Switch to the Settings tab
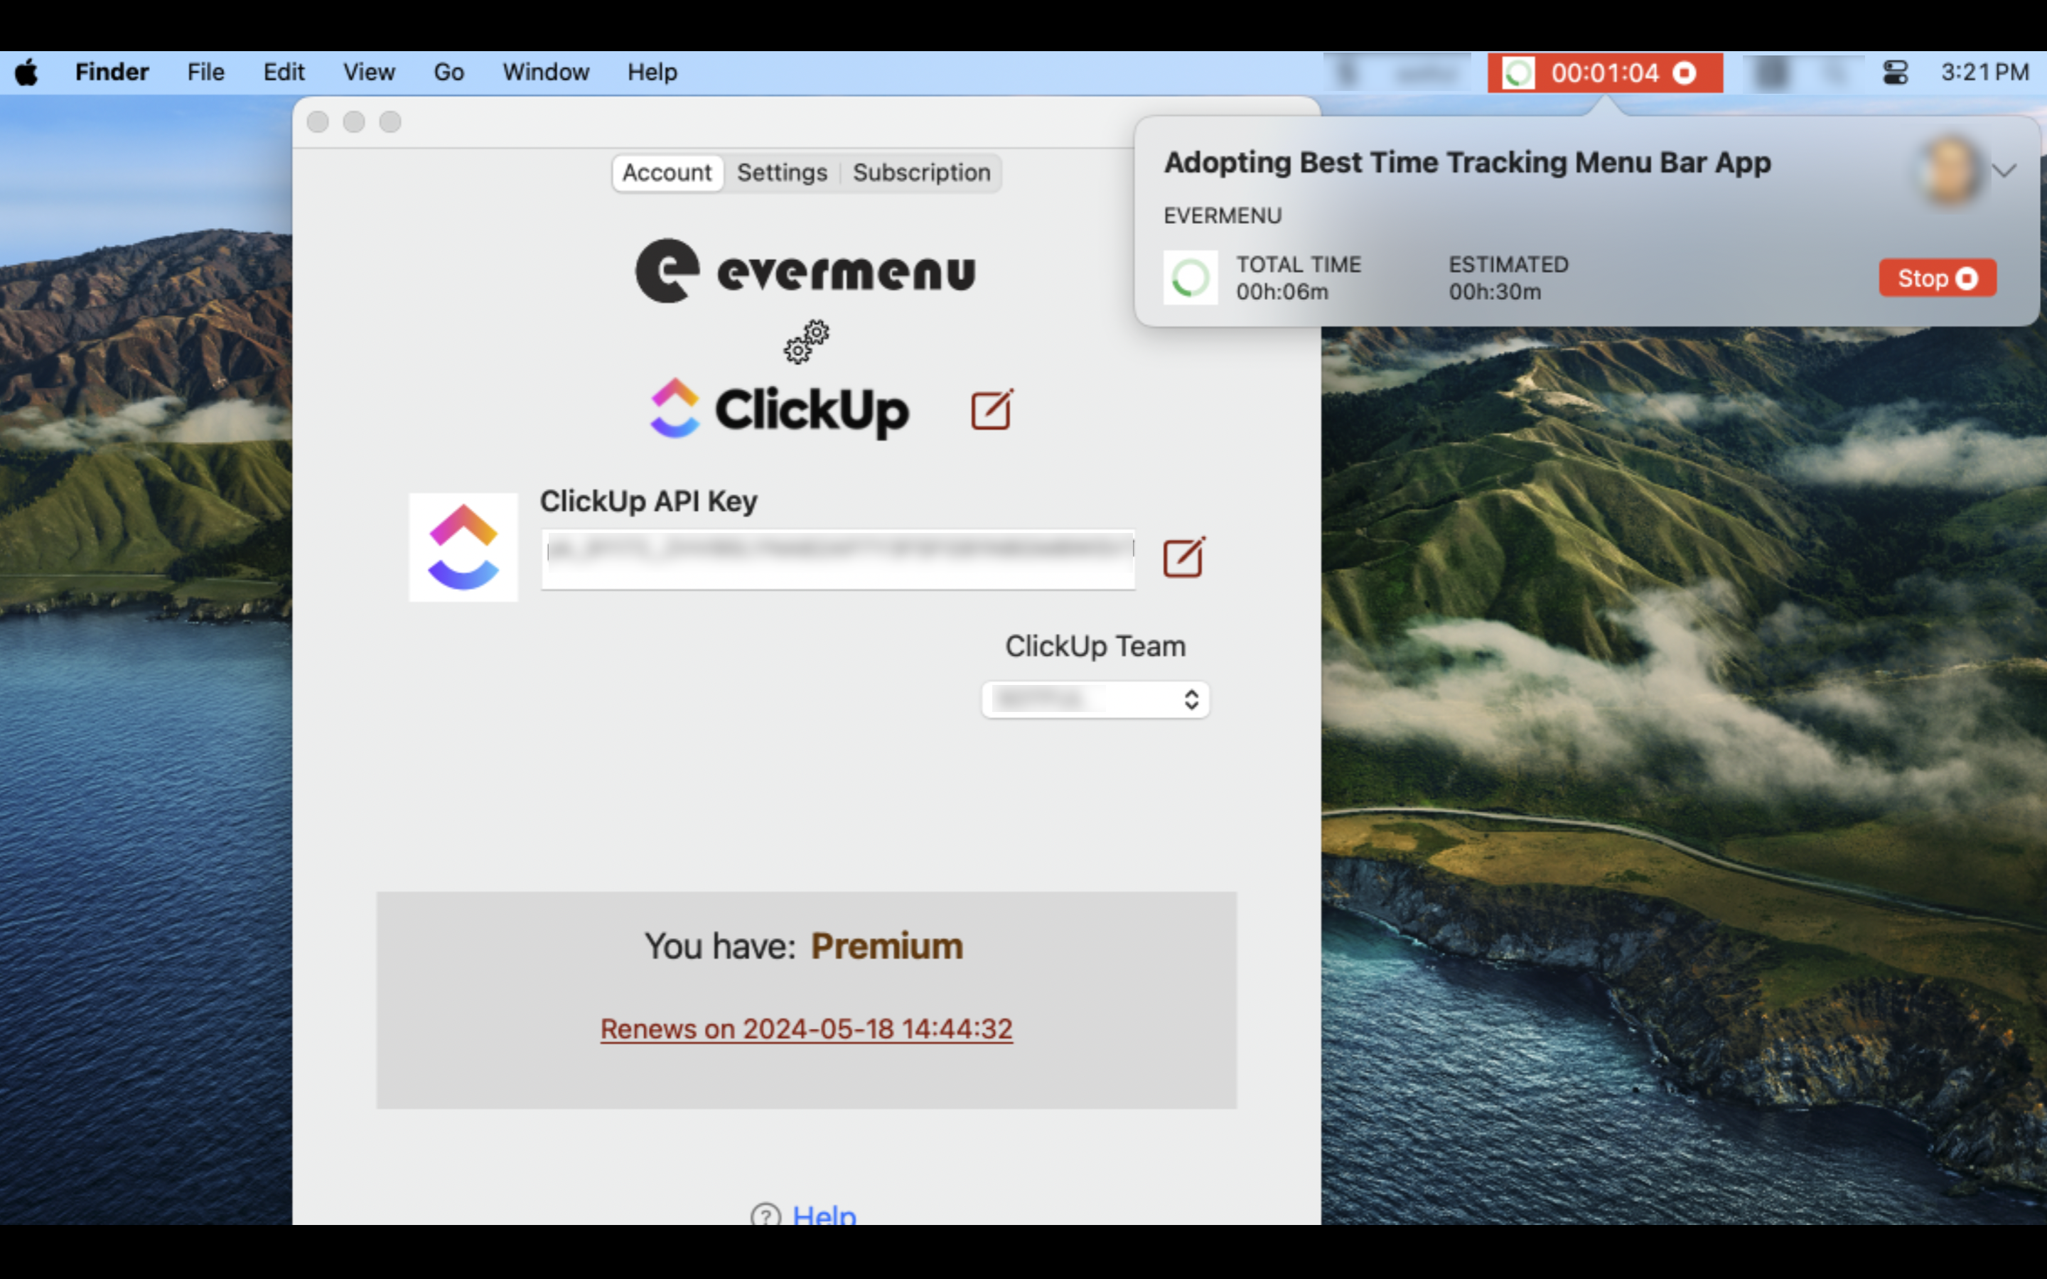The width and height of the screenshot is (2047, 1279). [x=780, y=173]
